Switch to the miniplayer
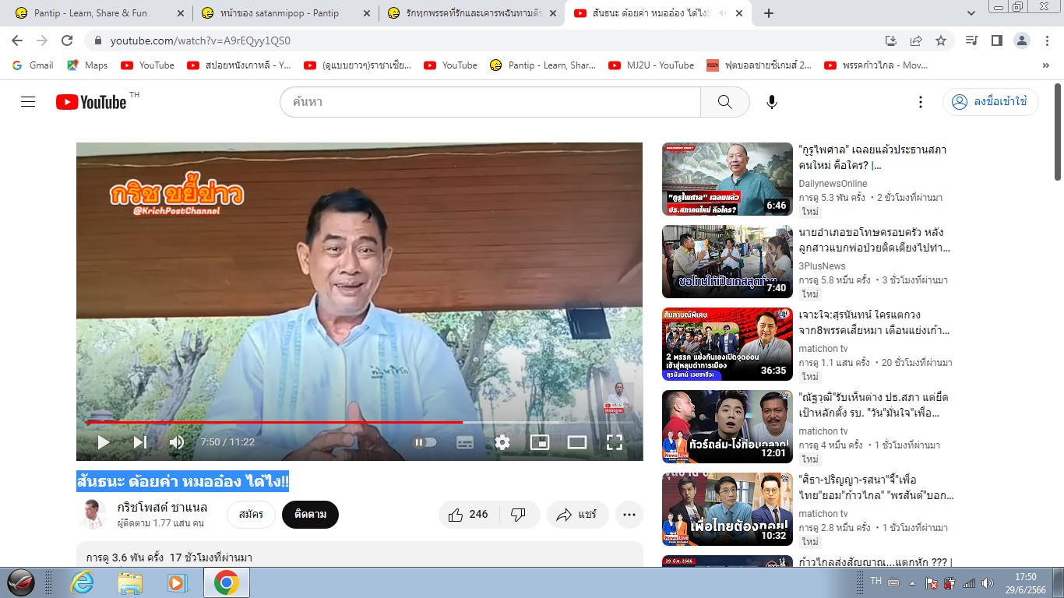1064x598 pixels. pyautogui.click(x=540, y=442)
